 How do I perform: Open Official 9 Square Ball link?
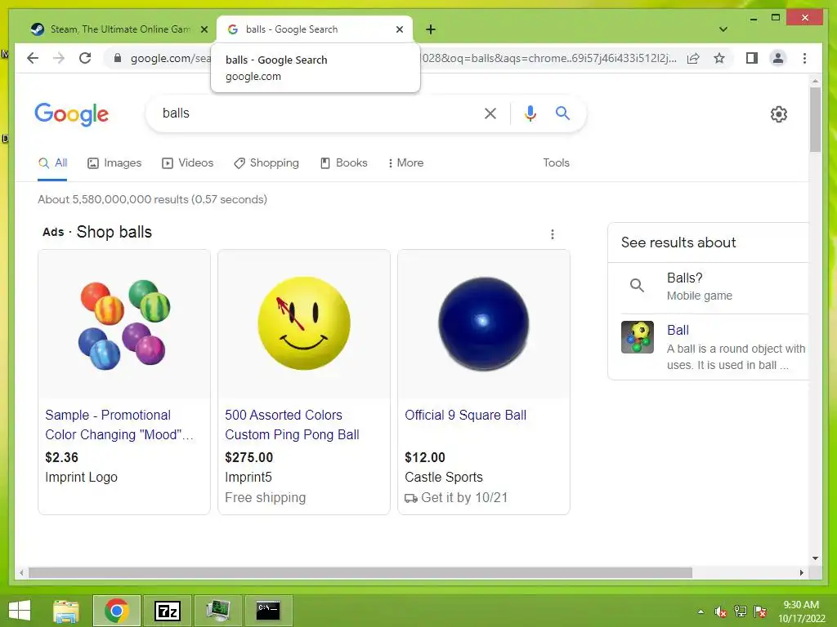pos(465,415)
